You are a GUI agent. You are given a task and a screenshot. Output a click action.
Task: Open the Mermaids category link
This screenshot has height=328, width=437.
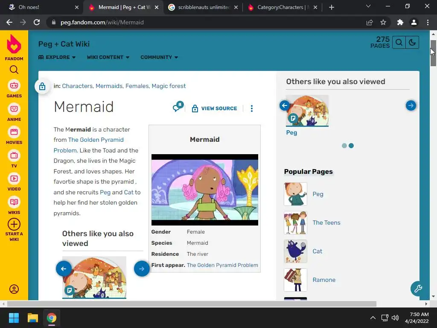click(x=109, y=86)
